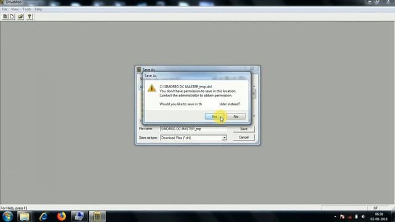
Task: Open the View menu
Action: 15,9
